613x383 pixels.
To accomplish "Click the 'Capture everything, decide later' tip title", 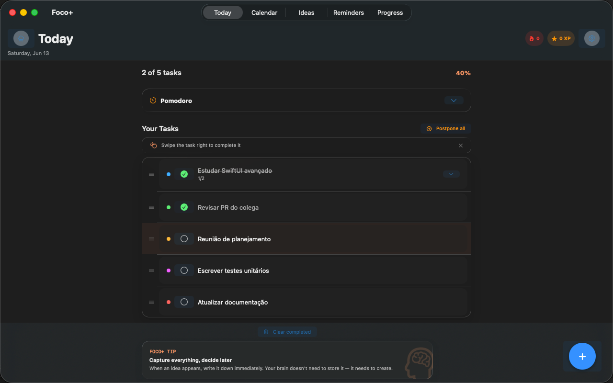I will [191, 360].
